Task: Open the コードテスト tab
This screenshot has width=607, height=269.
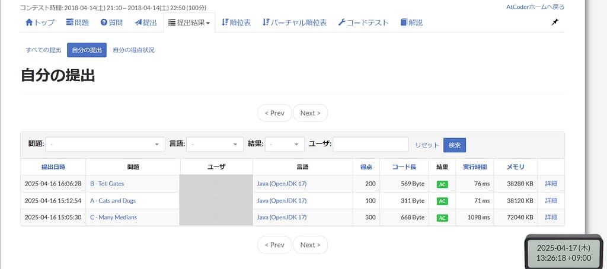Action: pos(363,23)
